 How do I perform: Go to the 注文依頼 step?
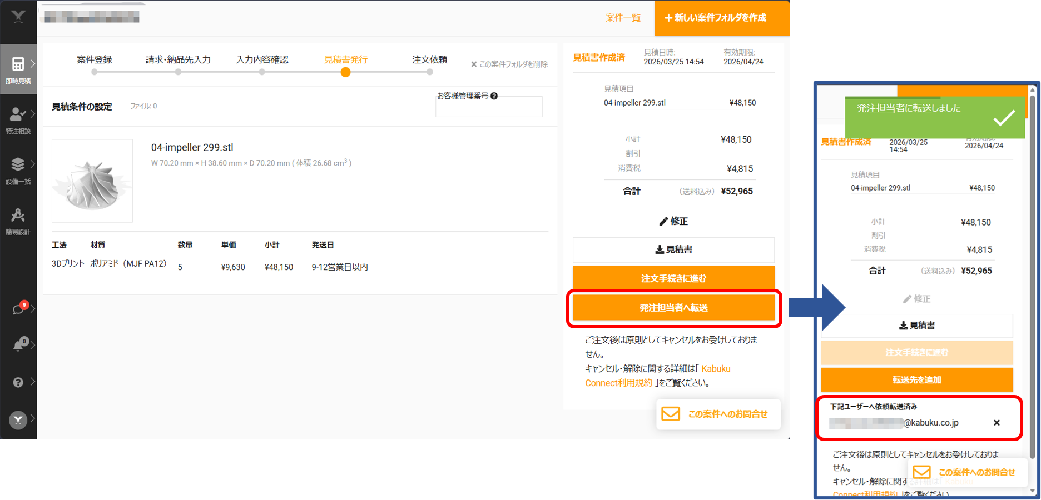click(429, 59)
